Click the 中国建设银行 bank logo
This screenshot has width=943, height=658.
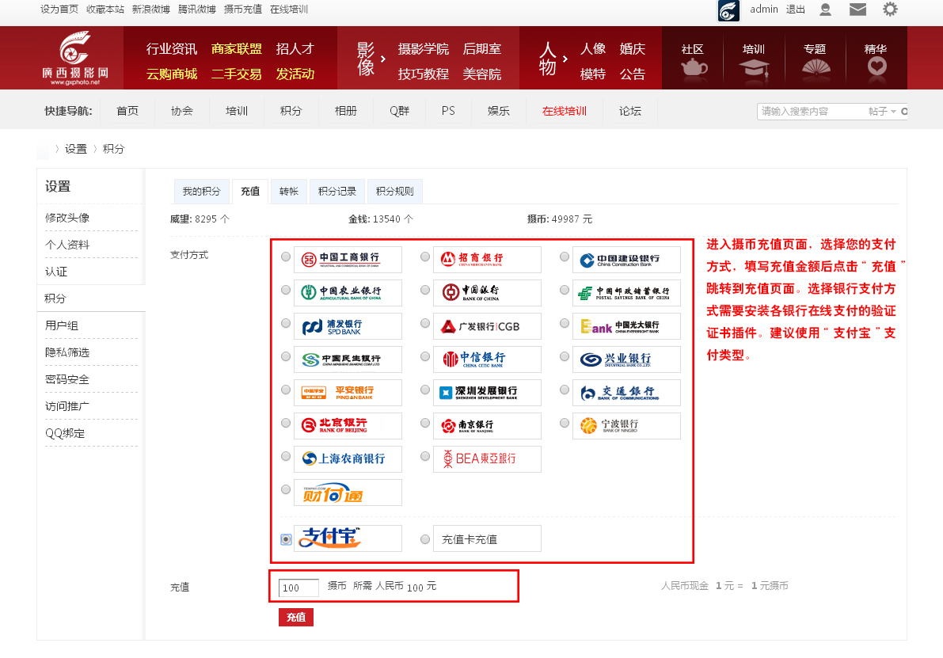626,259
